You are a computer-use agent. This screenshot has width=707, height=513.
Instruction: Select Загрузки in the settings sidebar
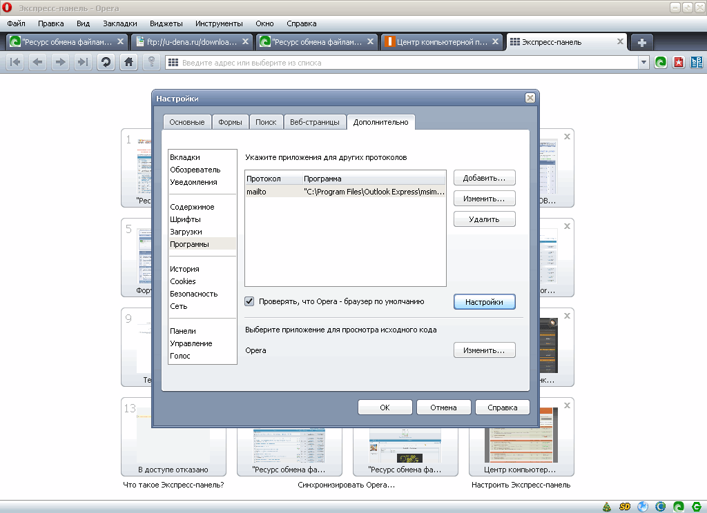pyautogui.click(x=186, y=232)
